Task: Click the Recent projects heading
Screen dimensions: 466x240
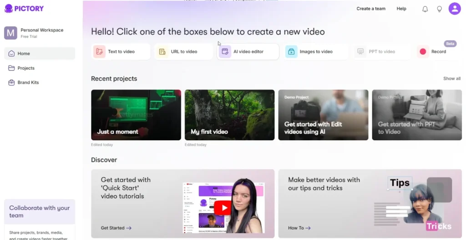Action: pos(114,78)
